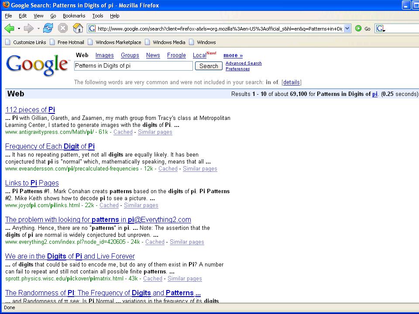The image size is (419, 314).
Task: Open Windows Media bookmark
Action: click(x=165, y=42)
